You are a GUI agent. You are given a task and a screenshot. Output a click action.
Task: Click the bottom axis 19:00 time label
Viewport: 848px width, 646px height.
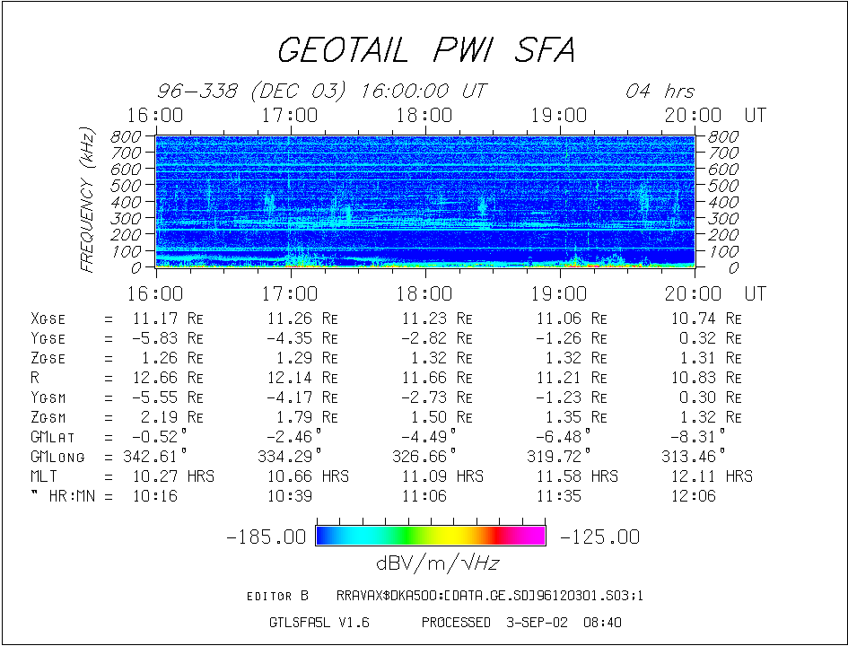pos(559,293)
